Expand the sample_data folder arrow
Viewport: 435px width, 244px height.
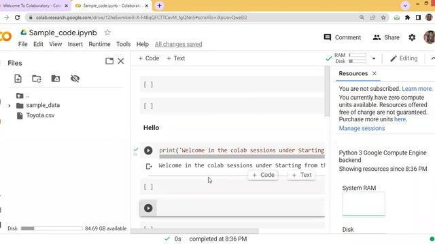pyautogui.click(x=10, y=106)
